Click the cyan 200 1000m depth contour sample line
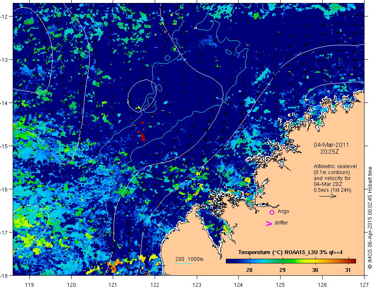The width and height of the screenshot is (373, 288). coord(184,263)
